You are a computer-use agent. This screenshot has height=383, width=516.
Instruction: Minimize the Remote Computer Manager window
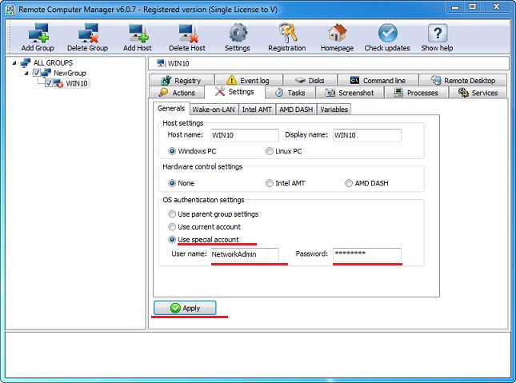click(x=455, y=6)
